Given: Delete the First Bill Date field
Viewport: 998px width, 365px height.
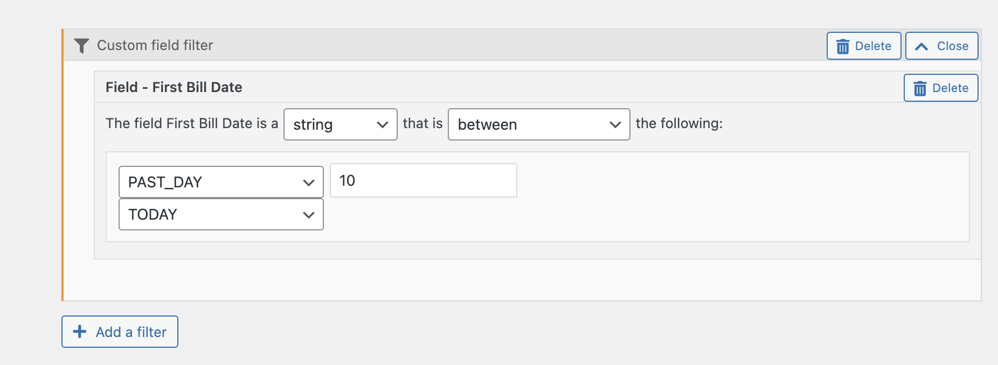Looking at the screenshot, I should coord(941,88).
